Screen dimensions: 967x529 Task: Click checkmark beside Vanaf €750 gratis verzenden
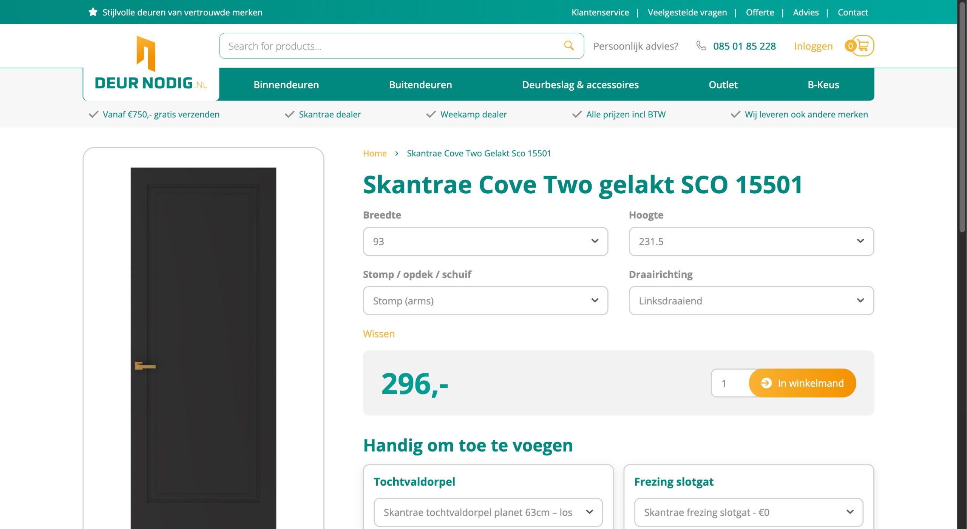click(x=93, y=114)
